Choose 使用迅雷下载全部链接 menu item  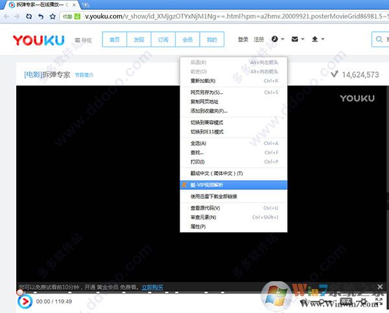coord(233,196)
